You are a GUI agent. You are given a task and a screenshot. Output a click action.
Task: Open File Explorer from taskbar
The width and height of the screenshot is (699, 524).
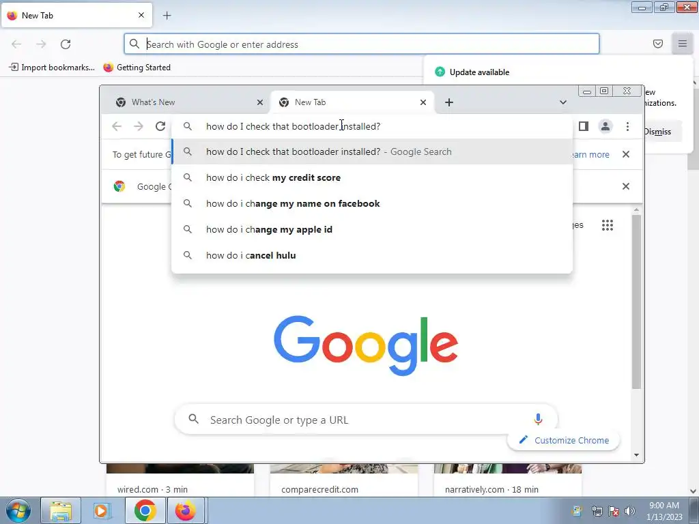point(61,510)
